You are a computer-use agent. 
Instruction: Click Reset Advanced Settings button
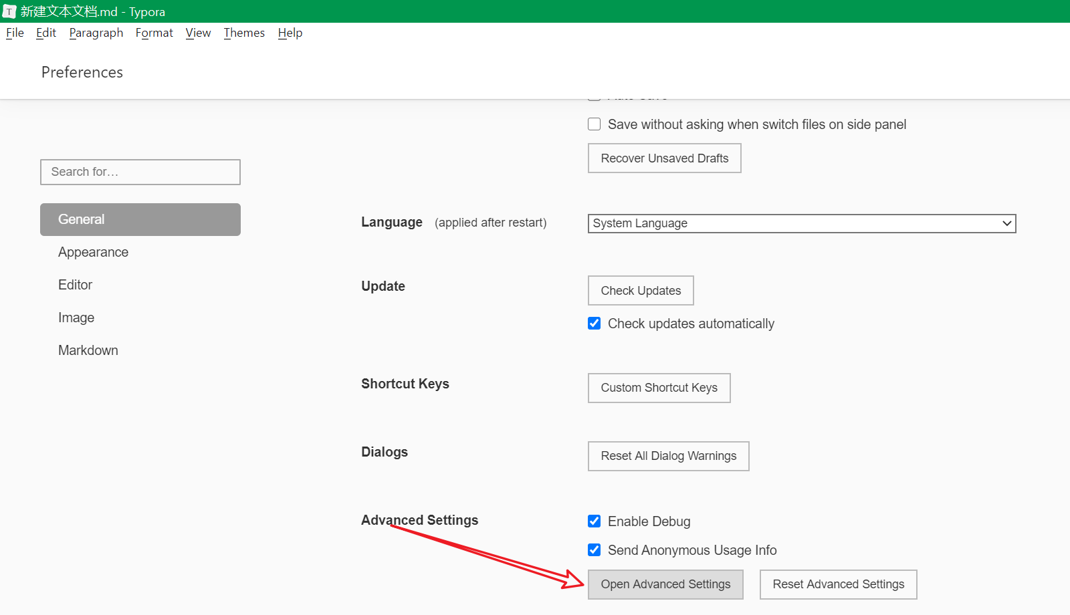coord(839,584)
